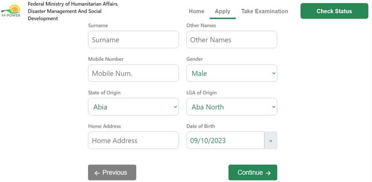Focus the Surname text box
The width and height of the screenshot is (372, 182).
pos(133,40)
